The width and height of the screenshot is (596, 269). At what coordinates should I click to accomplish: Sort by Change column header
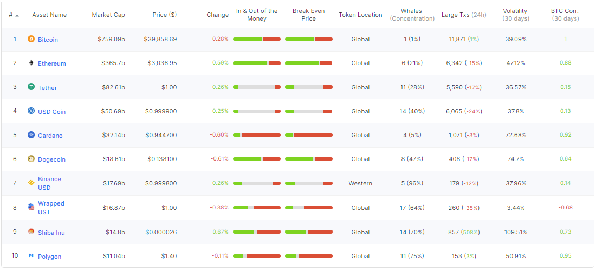[x=218, y=15]
